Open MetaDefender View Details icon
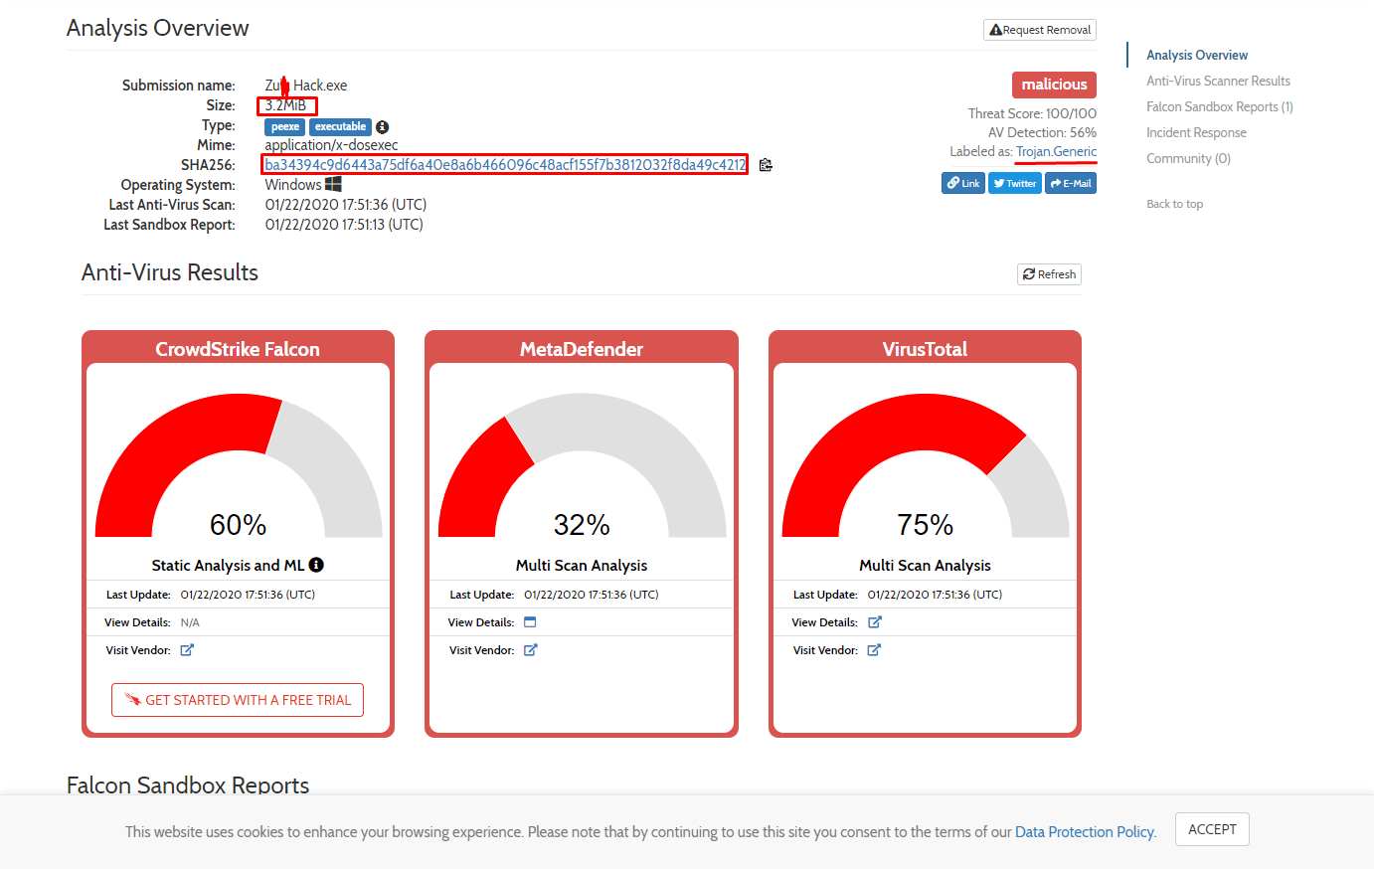Screen dimensions: 1374x869 point(530,622)
